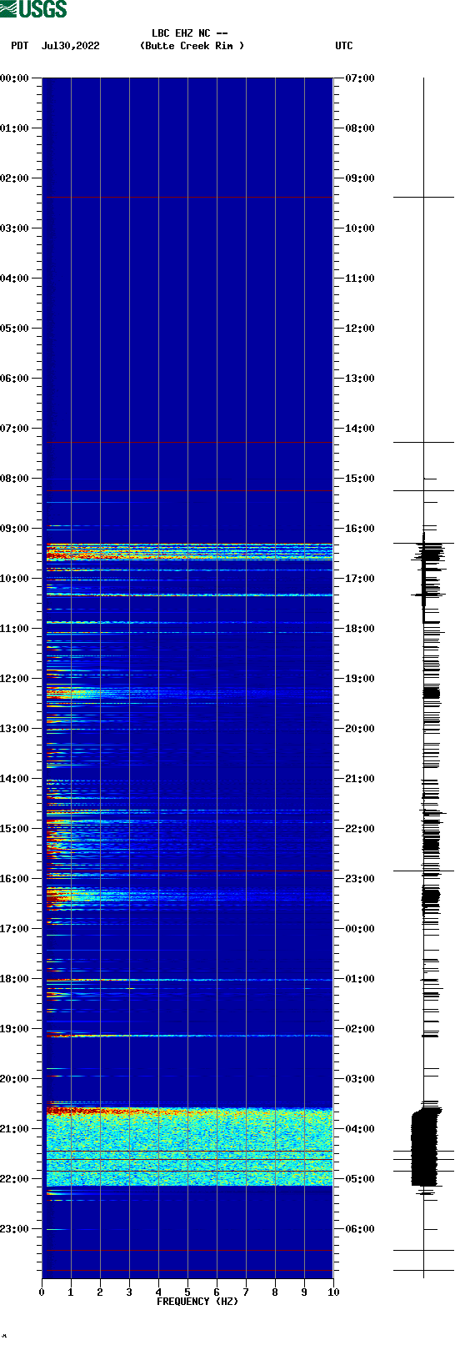This screenshot has width=460, height=1345.
Task: Click the '22:00' UTC time label
Action: tap(360, 829)
